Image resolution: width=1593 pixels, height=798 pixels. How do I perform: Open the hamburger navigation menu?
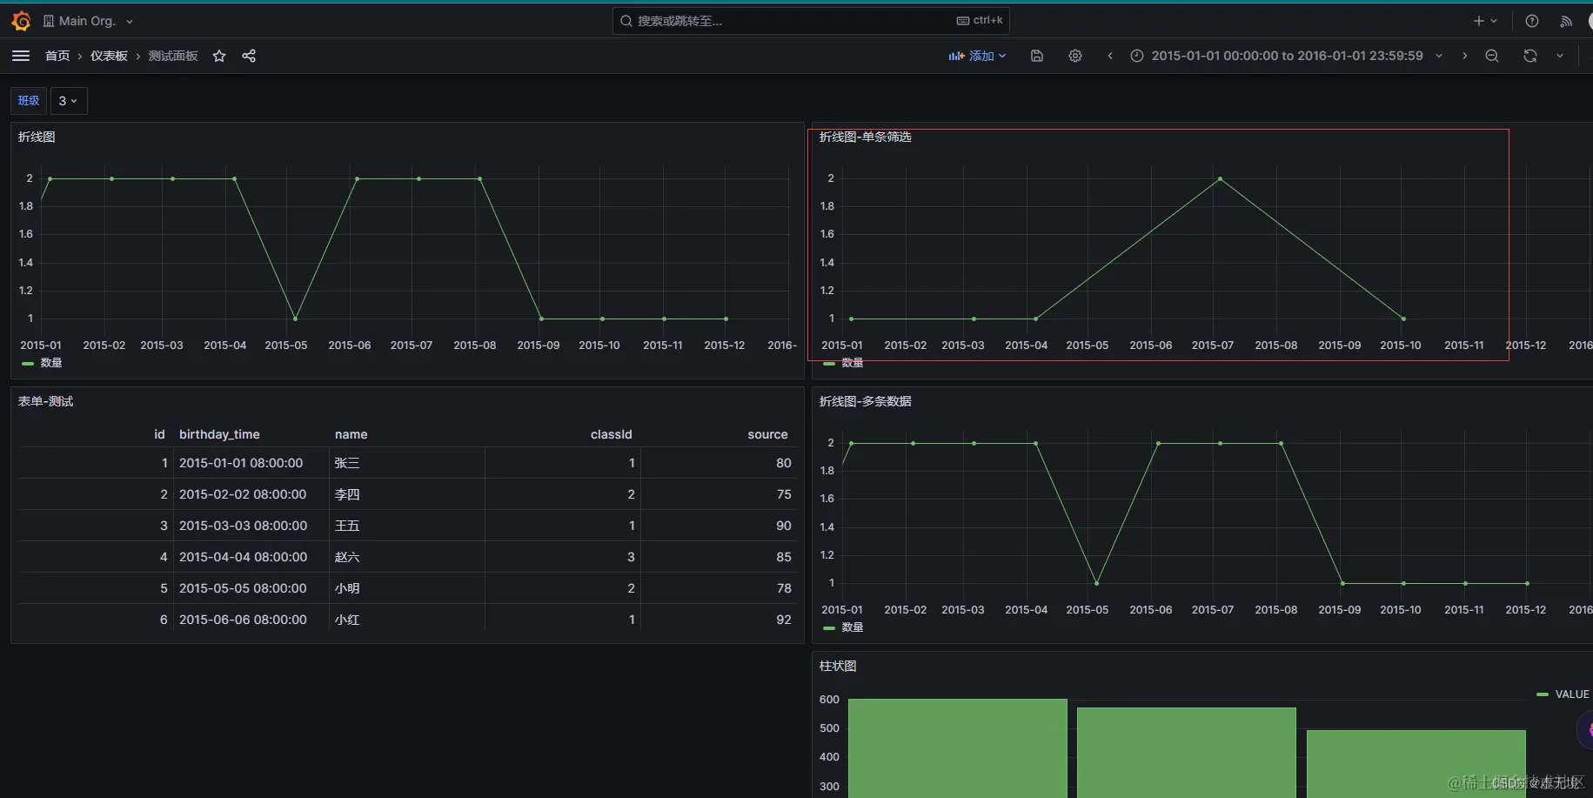coord(21,56)
